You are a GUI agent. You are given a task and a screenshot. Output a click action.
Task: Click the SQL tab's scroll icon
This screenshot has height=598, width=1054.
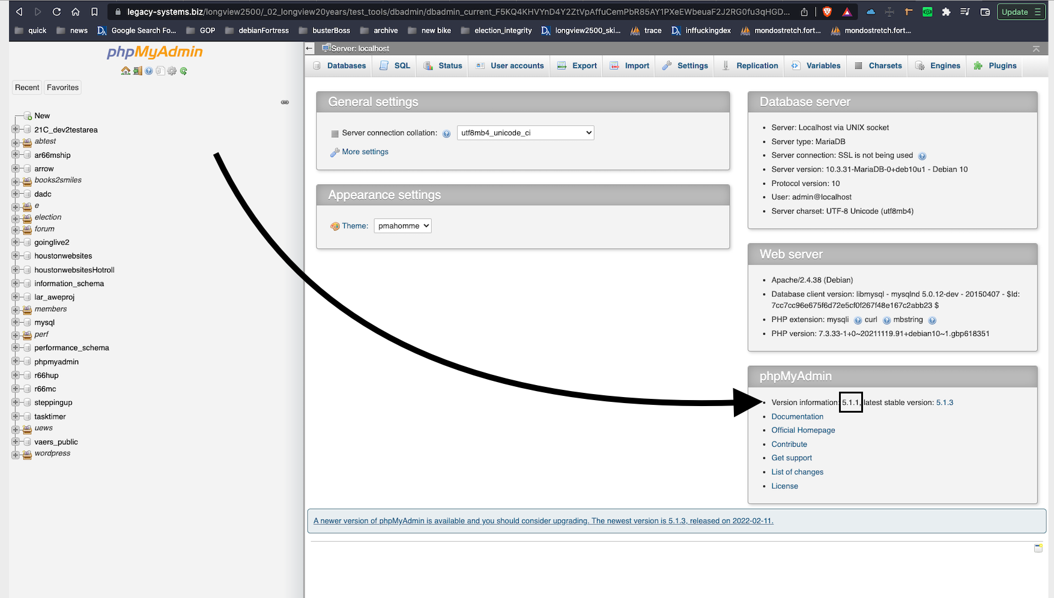coord(384,65)
